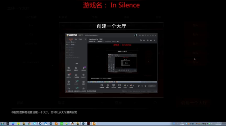The width and height of the screenshot is (226, 126).
Task: Click the webcam source icon below the preview
Action: pos(108,85)
